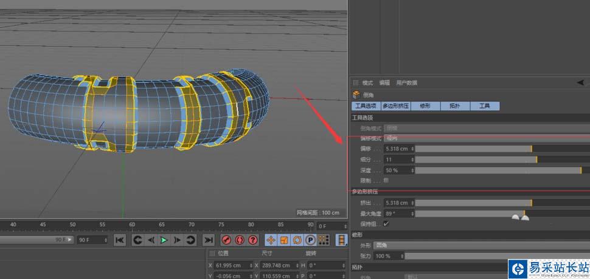Click the bevel tool cube icon
590x279 pixels.
356,95
